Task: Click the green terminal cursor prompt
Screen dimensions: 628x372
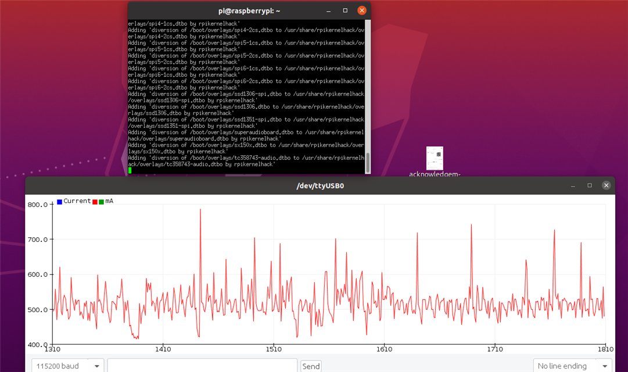Action: coord(130,170)
